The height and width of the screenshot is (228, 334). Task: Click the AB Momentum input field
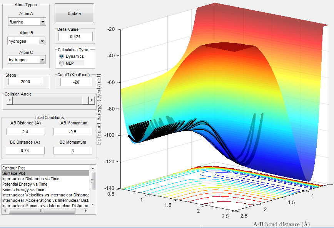(73, 132)
